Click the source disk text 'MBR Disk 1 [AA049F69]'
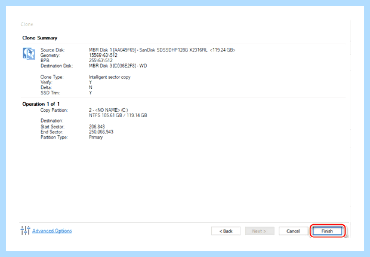 [112, 50]
